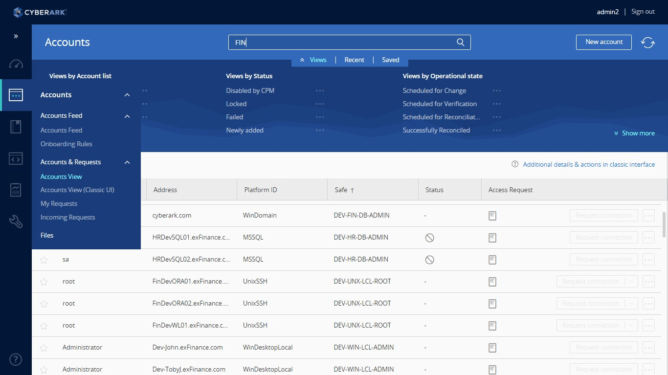Screen dimensions: 668x375
Task: Favorite the Administrator Dev-TobyJ account star
Action: pyautogui.click(x=44, y=370)
